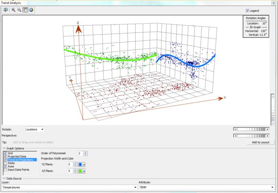Click the Order of Polynomial spinner
This screenshot has width=278, height=193.
(x=86, y=153)
